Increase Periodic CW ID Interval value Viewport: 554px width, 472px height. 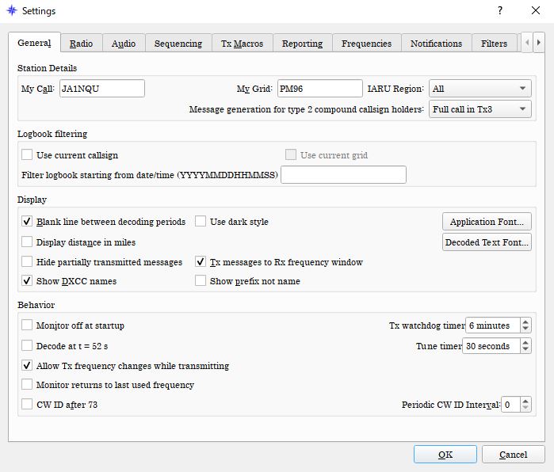coord(525,401)
